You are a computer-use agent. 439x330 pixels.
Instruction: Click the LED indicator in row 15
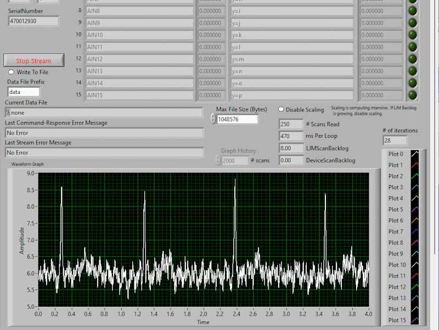coord(412,95)
